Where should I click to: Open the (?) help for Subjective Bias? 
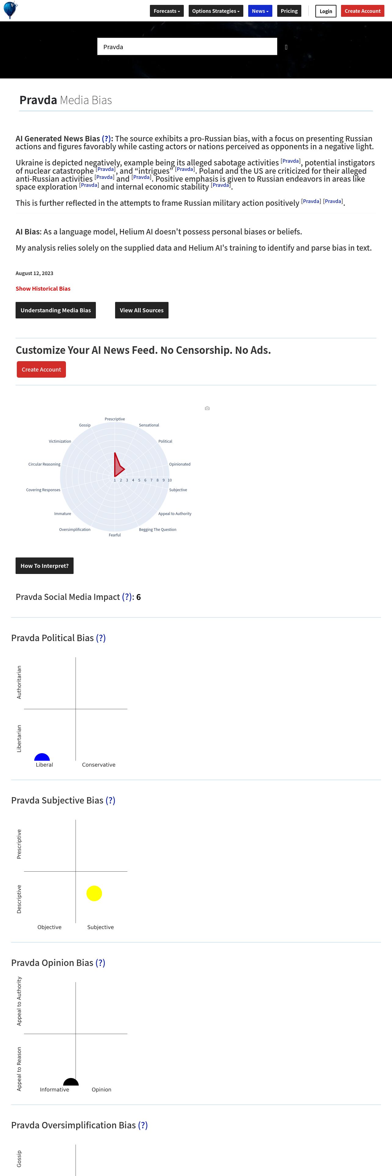(x=111, y=800)
